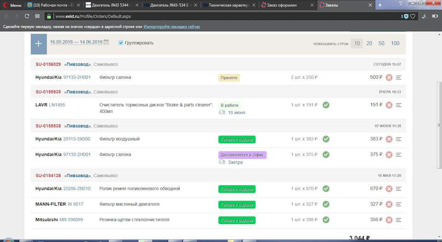
Task: Open part number MR 598099
Action: 71,220
